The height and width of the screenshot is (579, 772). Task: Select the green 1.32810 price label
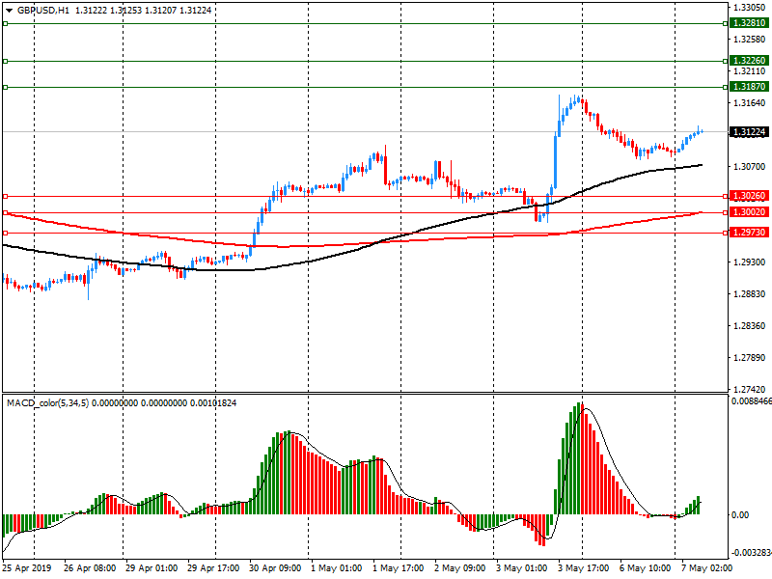coord(749,22)
